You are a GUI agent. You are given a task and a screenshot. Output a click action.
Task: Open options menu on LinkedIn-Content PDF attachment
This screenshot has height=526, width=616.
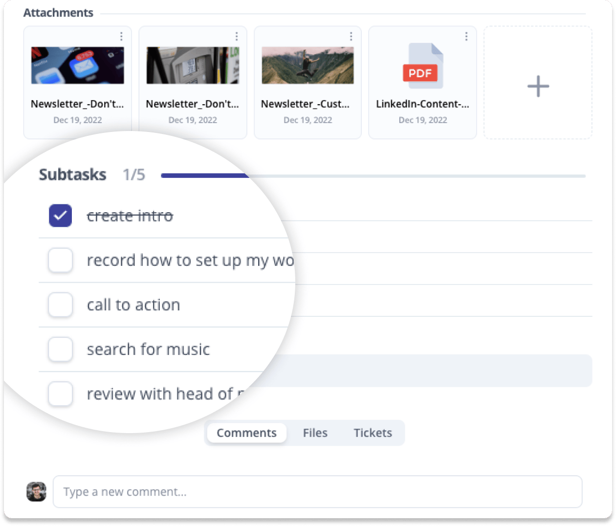coord(466,36)
